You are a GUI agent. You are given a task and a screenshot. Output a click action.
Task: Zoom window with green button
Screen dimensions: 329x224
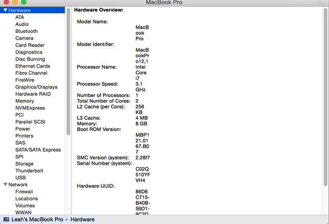click(x=24, y=2)
